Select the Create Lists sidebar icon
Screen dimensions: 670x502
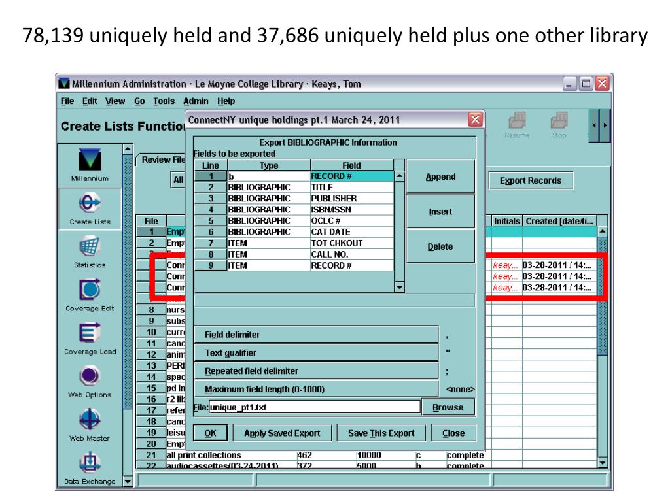(90, 209)
